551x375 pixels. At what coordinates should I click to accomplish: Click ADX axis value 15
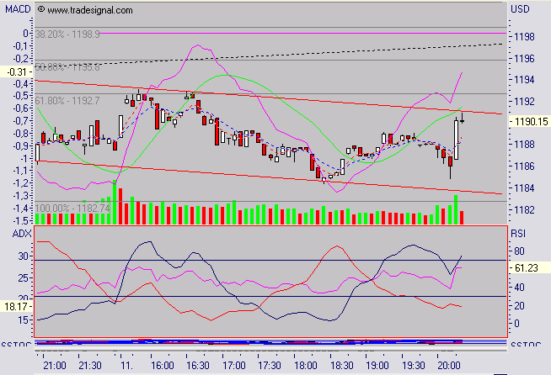coord(24,320)
